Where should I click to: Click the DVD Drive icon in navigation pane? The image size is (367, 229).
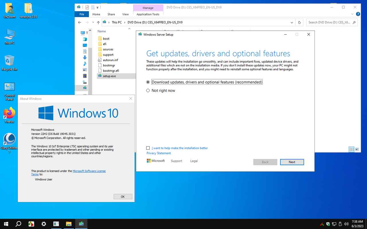point(85,88)
